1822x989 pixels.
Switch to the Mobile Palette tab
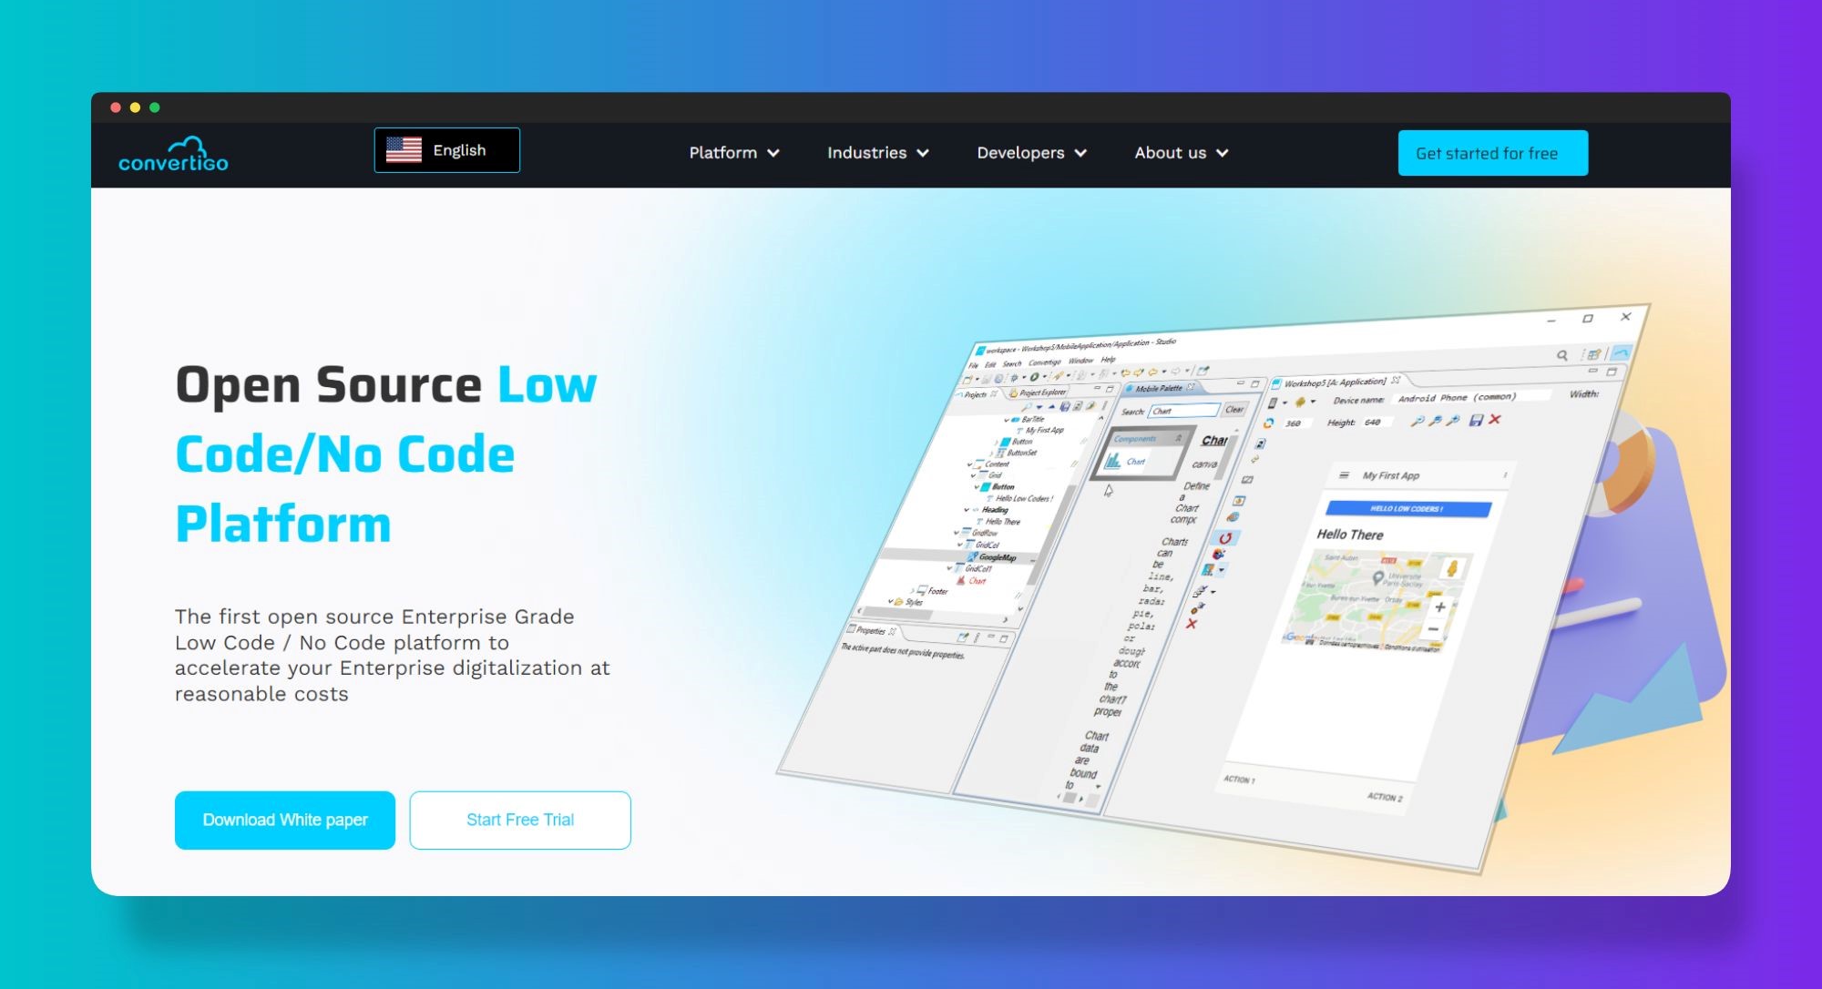1158,388
